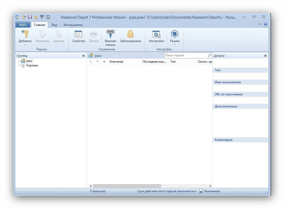Screen dimensions: 284x209
Task: Open Свойства from the ribbon
Action: pyautogui.click(x=78, y=36)
